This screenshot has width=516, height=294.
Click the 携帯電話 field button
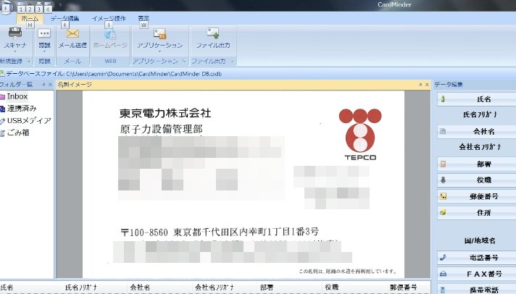click(477, 289)
